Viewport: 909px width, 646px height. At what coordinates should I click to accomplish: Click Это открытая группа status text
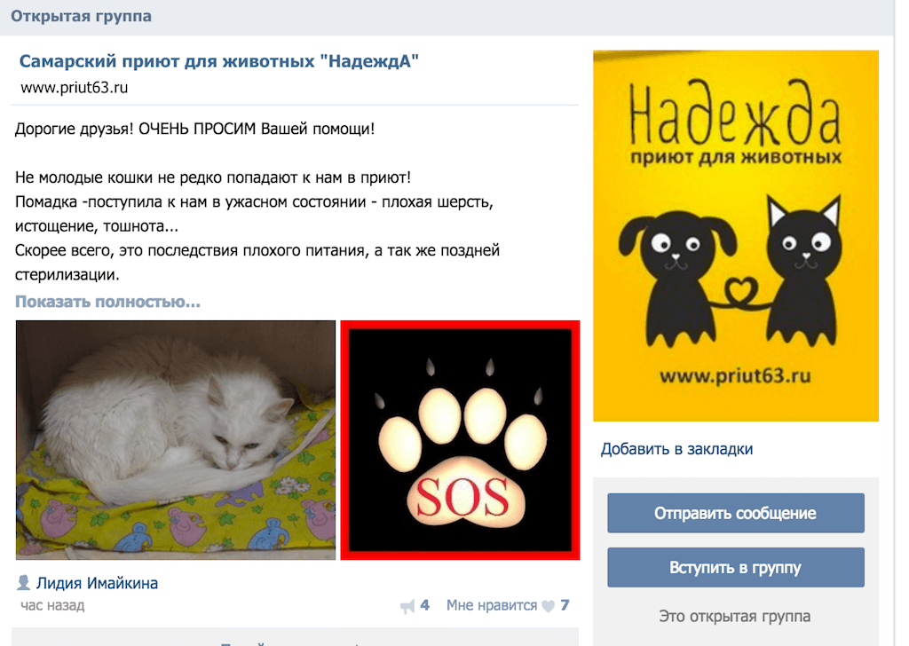734,616
